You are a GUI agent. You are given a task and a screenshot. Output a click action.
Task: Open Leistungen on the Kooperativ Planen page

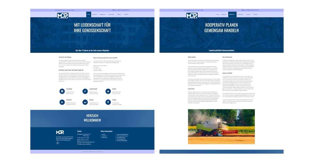click(x=240, y=14)
